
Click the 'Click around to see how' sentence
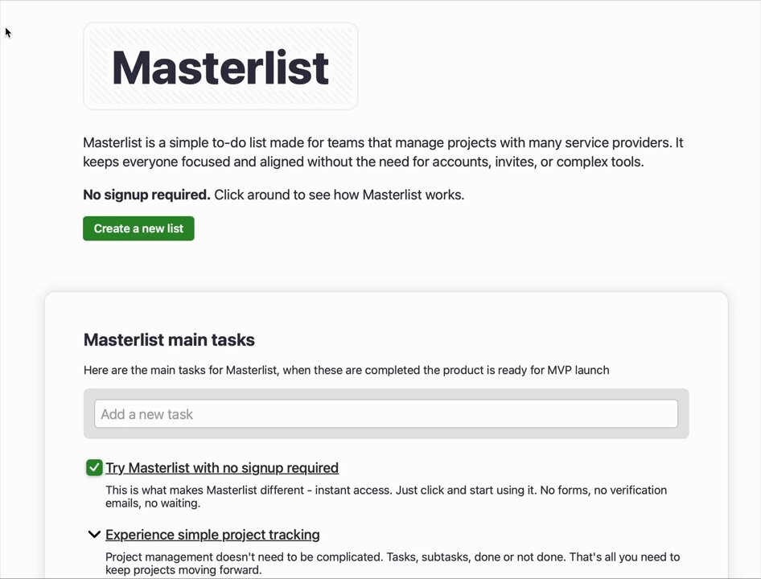click(339, 195)
